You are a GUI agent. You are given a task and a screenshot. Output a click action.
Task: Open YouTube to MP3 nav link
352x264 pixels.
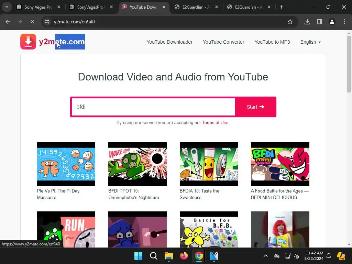click(272, 42)
